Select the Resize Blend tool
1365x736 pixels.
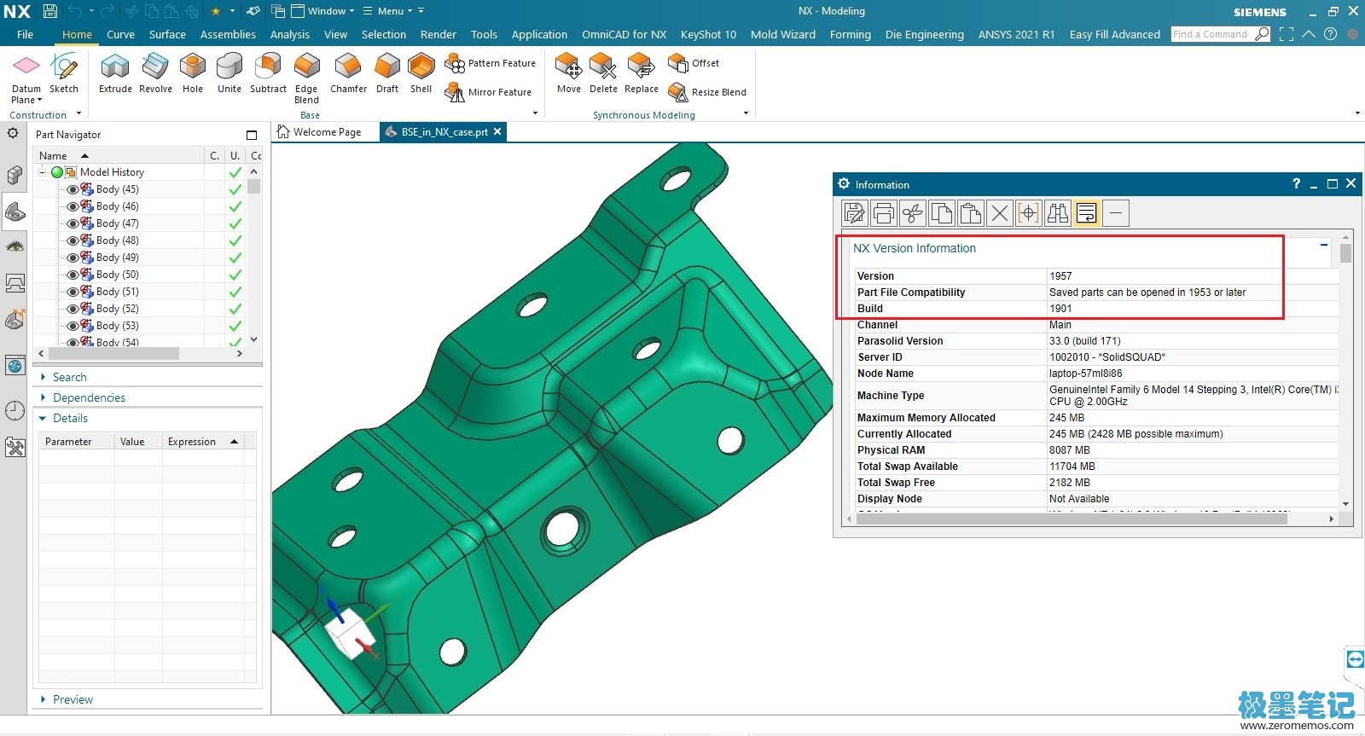pos(707,92)
